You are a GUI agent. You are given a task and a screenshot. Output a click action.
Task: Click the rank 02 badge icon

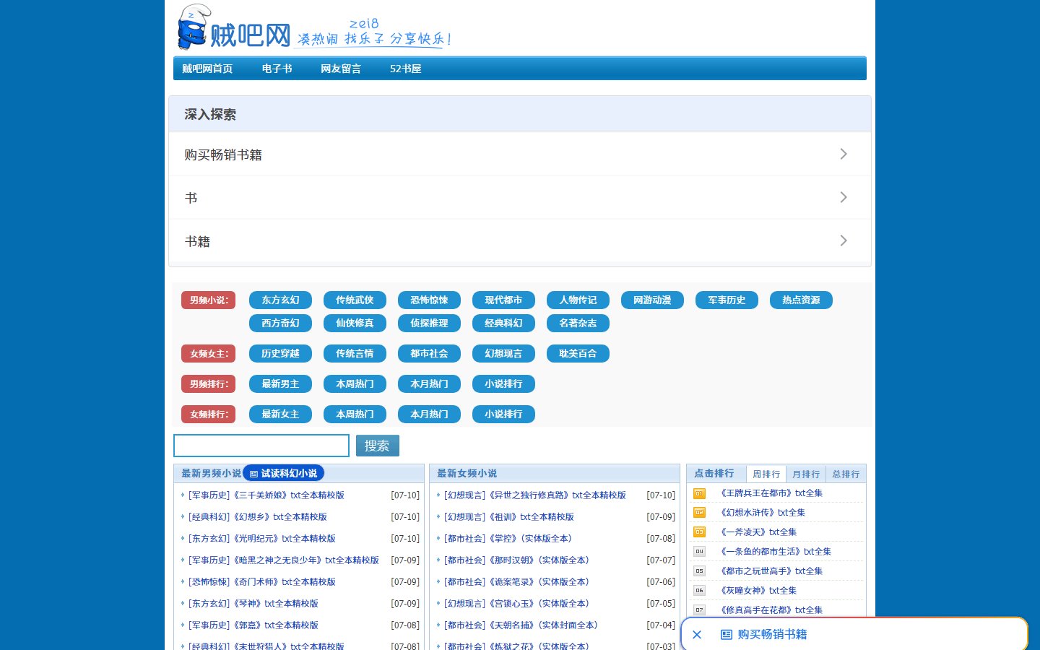click(x=699, y=513)
